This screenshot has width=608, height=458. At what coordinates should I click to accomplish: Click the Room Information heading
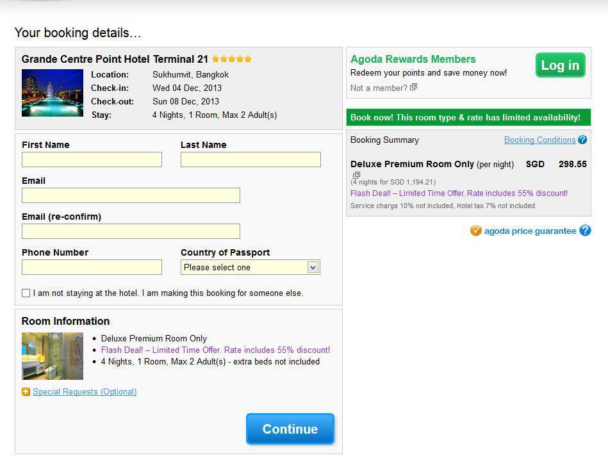click(65, 321)
